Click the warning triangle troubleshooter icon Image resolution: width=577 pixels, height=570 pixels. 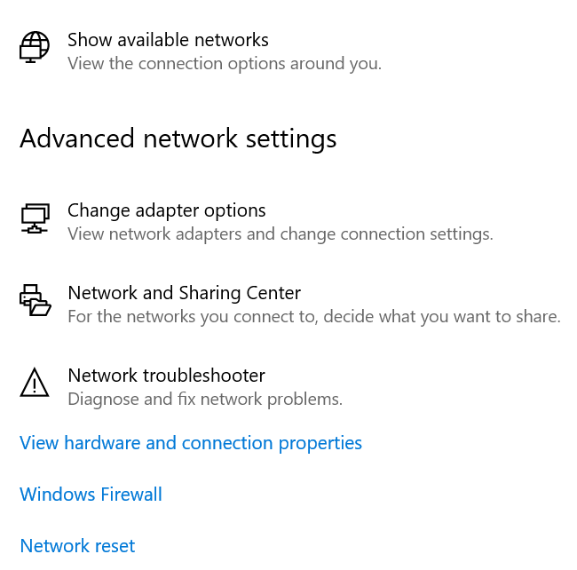click(35, 383)
